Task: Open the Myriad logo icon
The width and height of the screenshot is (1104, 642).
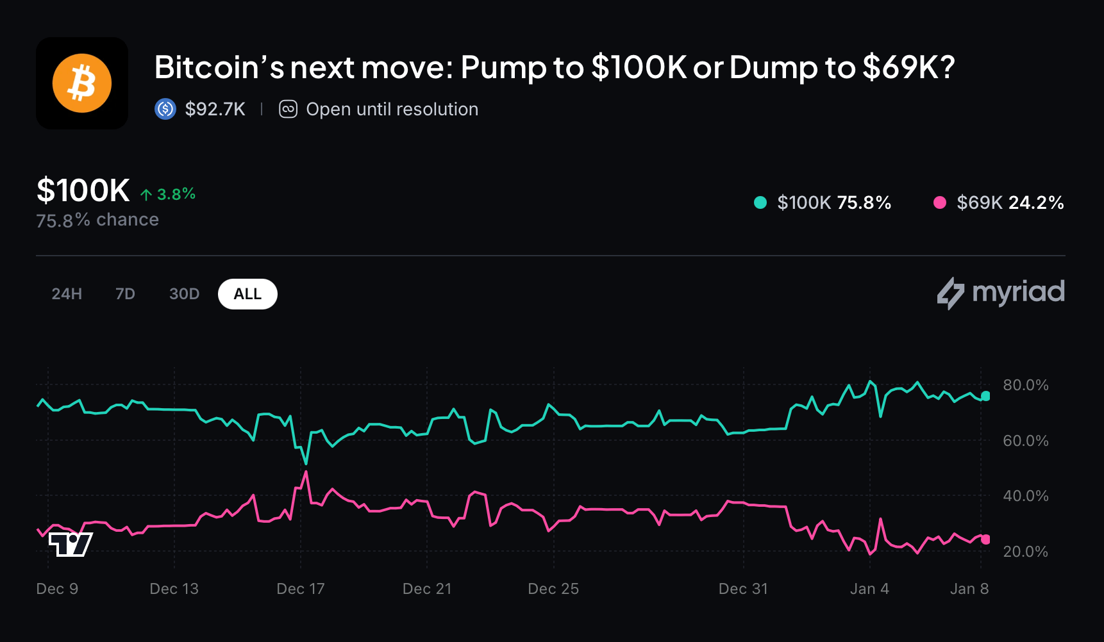Action: (x=951, y=292)
